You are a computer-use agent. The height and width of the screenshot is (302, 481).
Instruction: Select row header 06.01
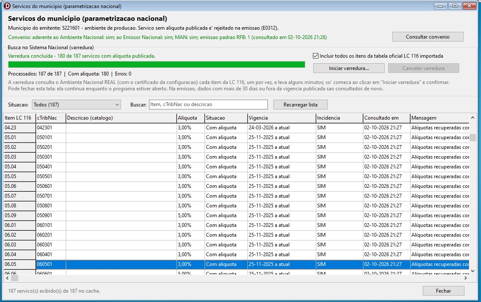tap(20, 225)
